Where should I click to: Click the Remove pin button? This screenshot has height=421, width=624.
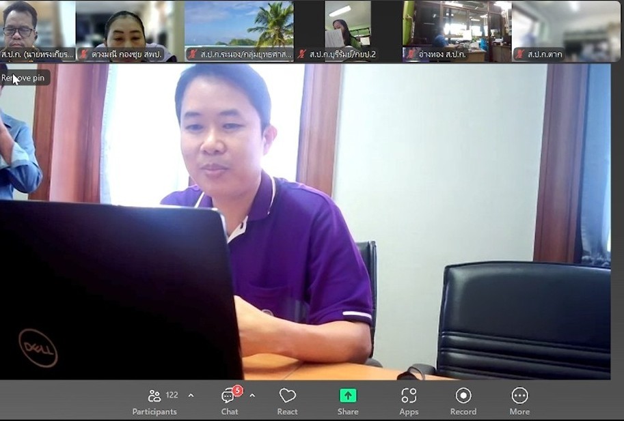click(x=25, y=78)
